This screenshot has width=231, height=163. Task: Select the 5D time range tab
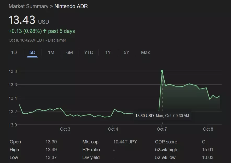(32, 53)
